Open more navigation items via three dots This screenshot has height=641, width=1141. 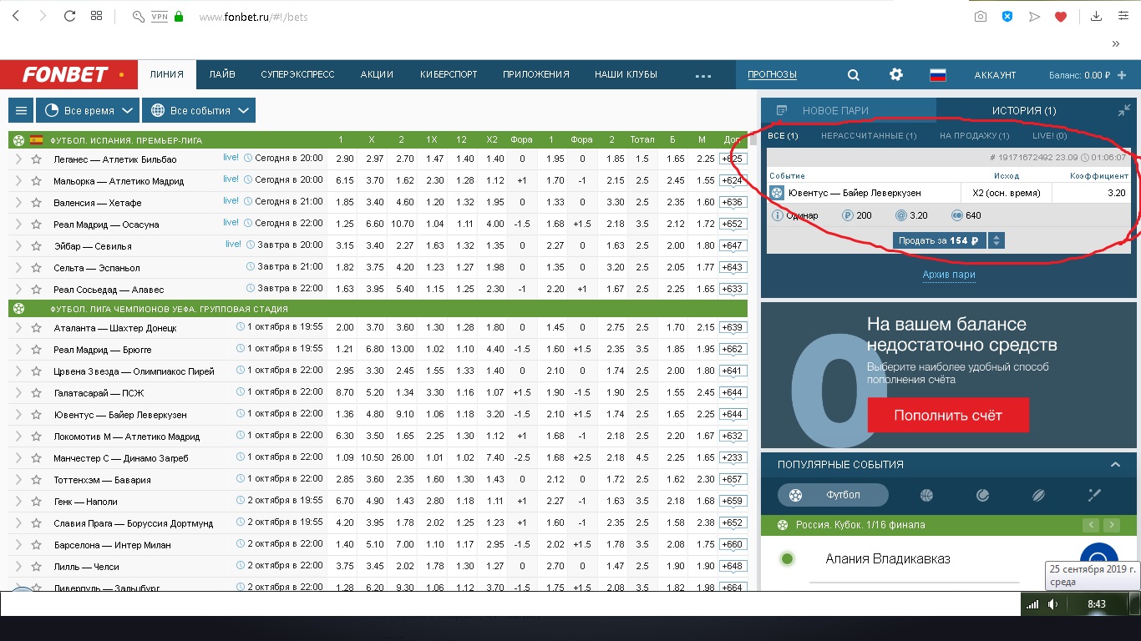(702, 74)
